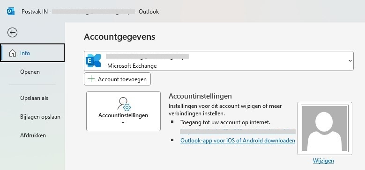
Task: Expand the account selector dropdown arrow
Action: pyautogui.click(x=350, y=61)
